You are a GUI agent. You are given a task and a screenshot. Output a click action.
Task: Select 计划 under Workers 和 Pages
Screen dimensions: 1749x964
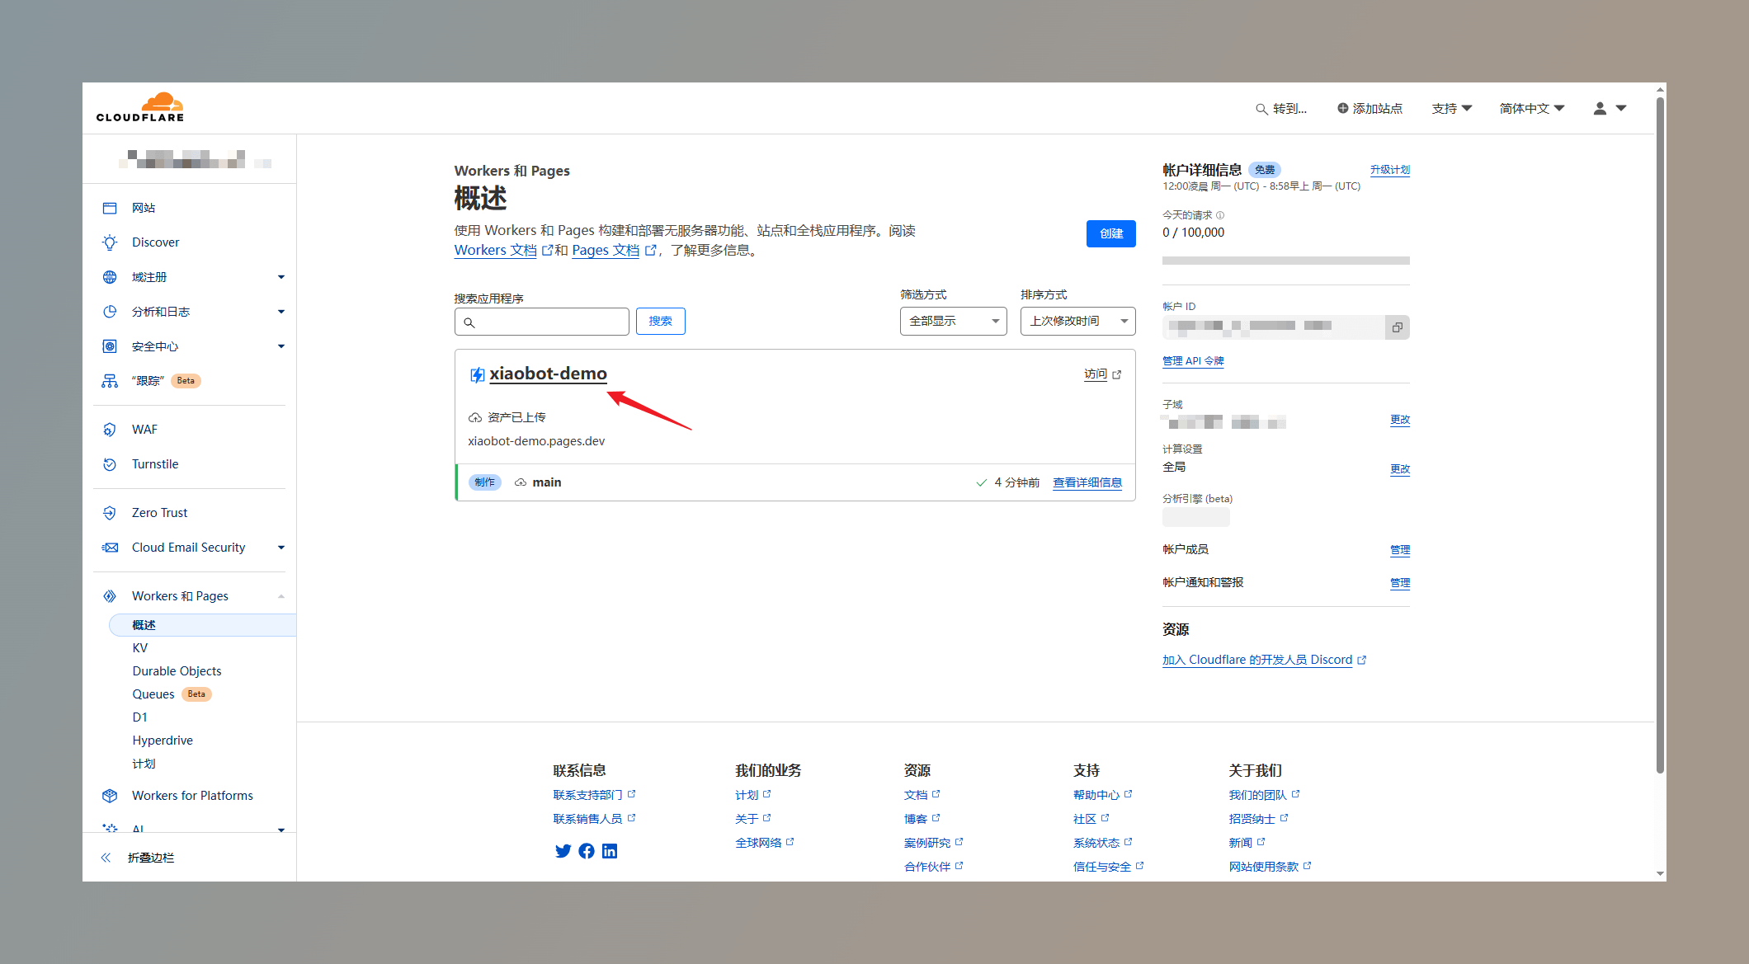(144, 764)
